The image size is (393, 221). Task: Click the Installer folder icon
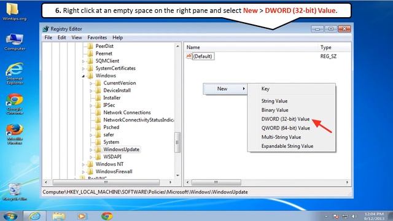98,98
